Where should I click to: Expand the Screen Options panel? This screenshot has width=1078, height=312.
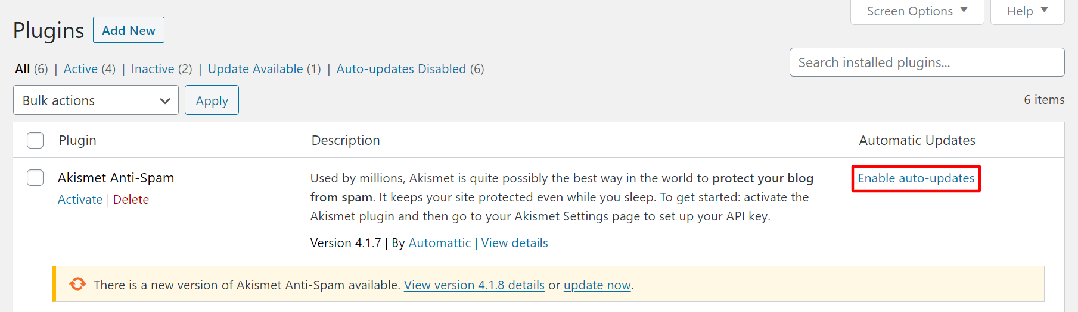(x=917, y=11)
